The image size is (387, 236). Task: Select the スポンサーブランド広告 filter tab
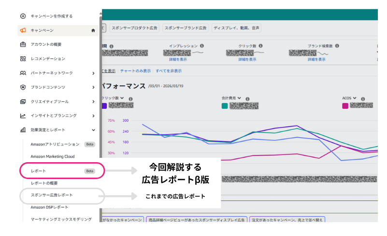click(185, 28)
